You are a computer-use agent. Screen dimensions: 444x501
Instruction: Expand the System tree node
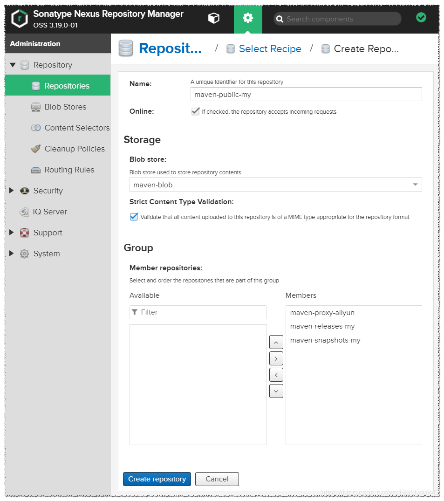coord(12,254)
